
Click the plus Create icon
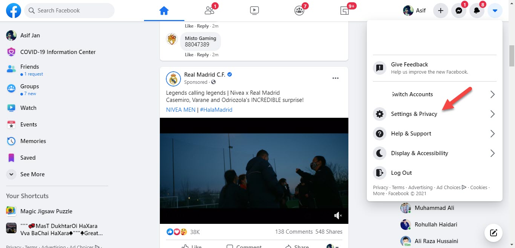(x=440, y=11)
